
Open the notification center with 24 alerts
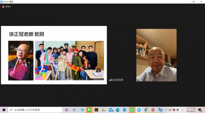(x=200, y=110)
